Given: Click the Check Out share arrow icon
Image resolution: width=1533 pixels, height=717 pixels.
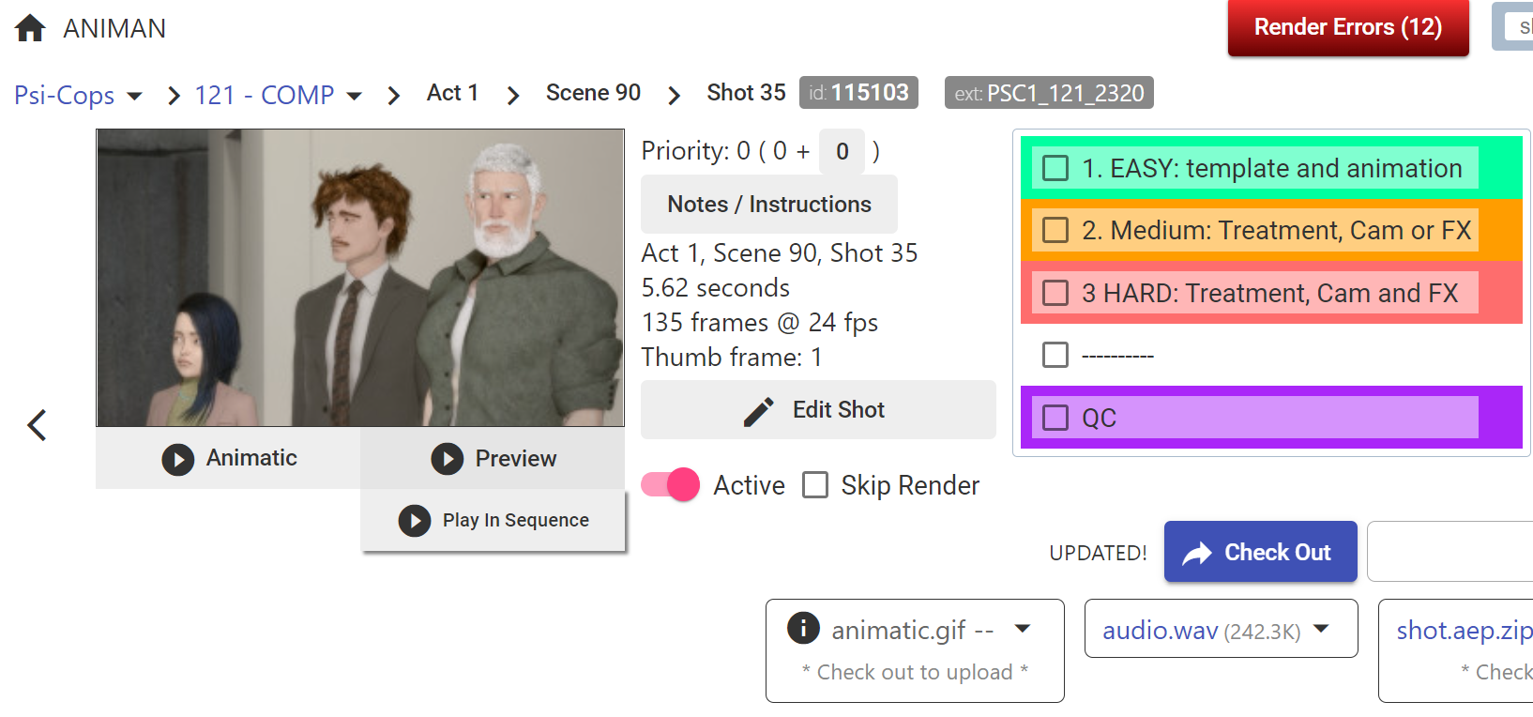Looking at the screenshot, I should (1197, 553).
